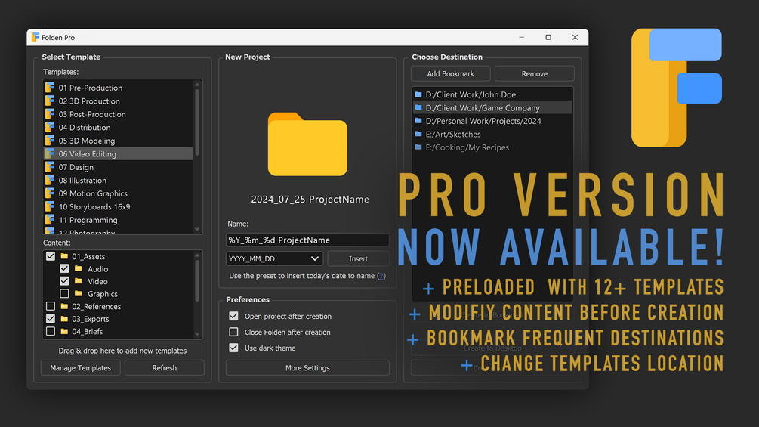Check the 02_References checkbox

point(51,306)
